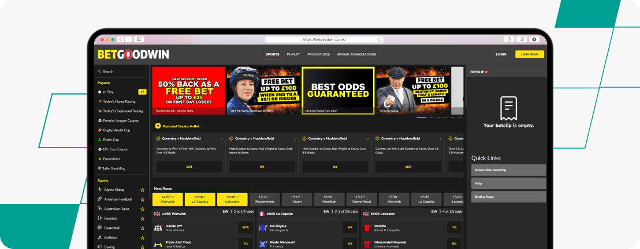Viewport: 640px width, 249px height.
Task: Click the Today's Horse Racing horse icon
Action: [x=99, y=101]
